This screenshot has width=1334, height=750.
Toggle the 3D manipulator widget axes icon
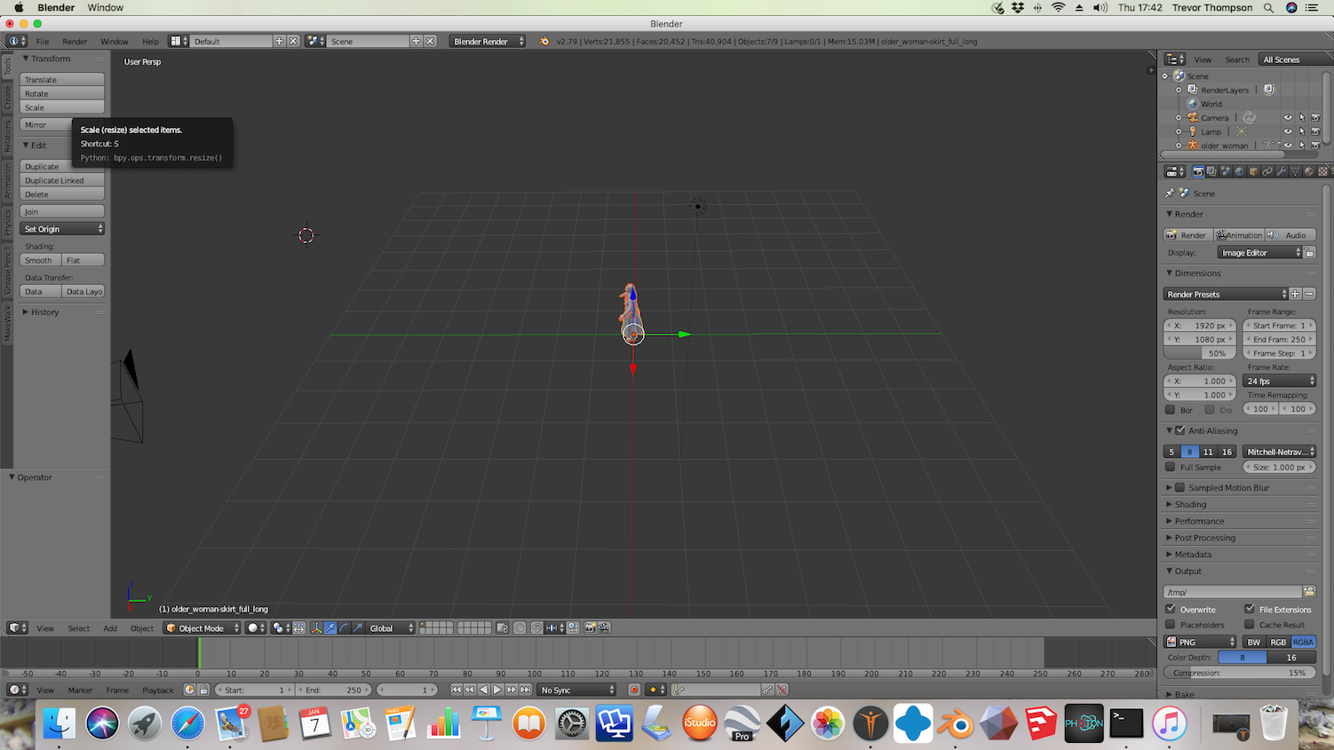point(316,628)
